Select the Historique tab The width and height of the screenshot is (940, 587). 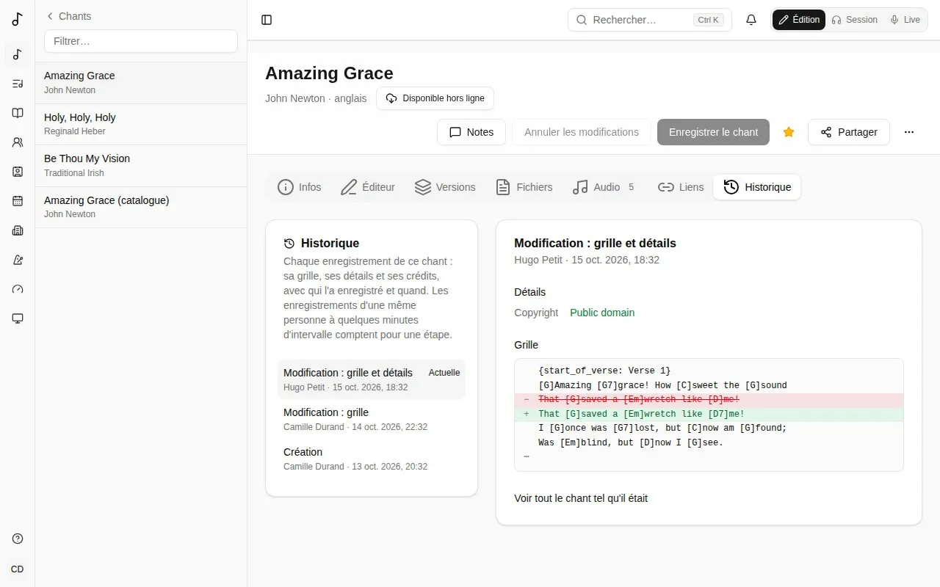(x=757, y=187)
